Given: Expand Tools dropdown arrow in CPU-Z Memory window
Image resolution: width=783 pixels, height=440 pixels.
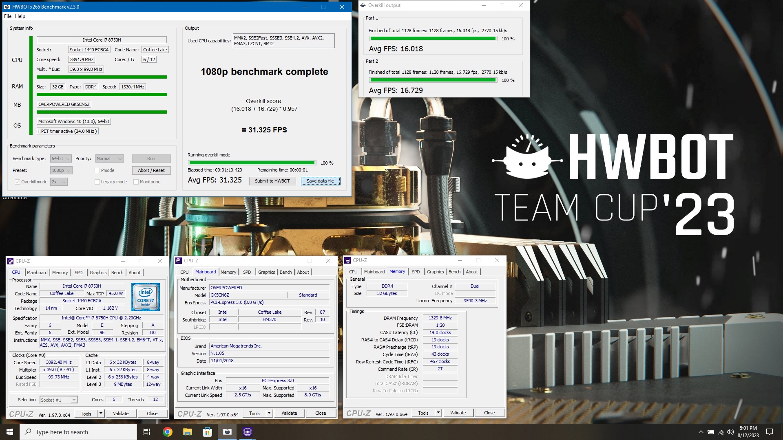Looking at the screenshot, I should (438, 413).
